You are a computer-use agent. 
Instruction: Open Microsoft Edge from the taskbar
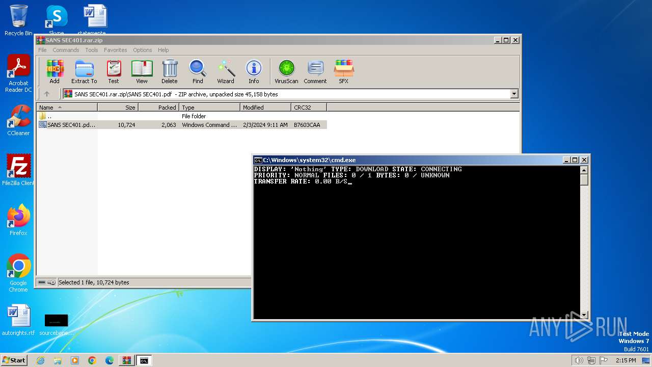coord(110,360)
